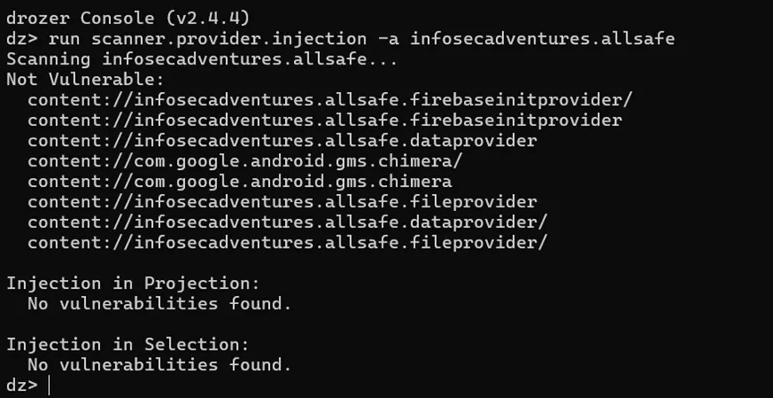Click the package name argument infosecadventures.allsafe

pos(542,38)
